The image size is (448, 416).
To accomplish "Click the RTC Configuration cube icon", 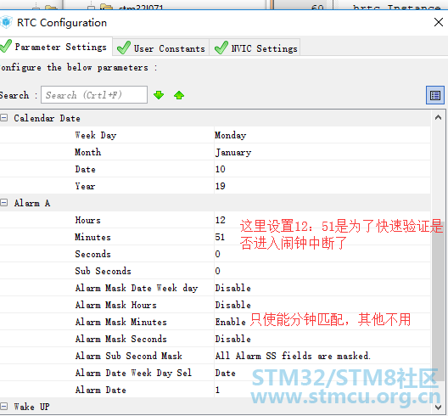I will (x=6, y=22).
